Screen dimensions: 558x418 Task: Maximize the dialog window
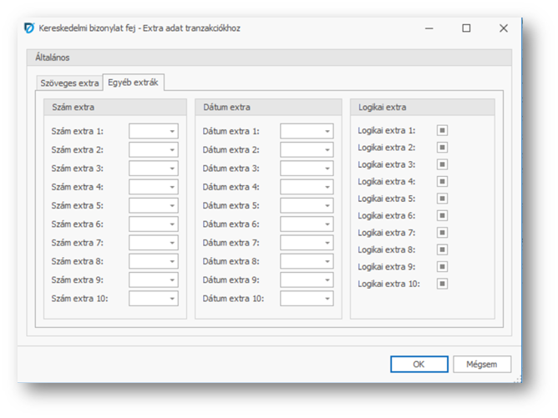pyautogui.click(x=466, y=28)
